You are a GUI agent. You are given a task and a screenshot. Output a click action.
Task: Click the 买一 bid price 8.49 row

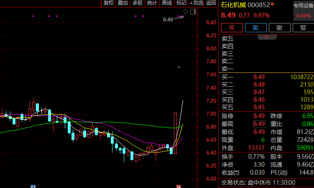259,77
